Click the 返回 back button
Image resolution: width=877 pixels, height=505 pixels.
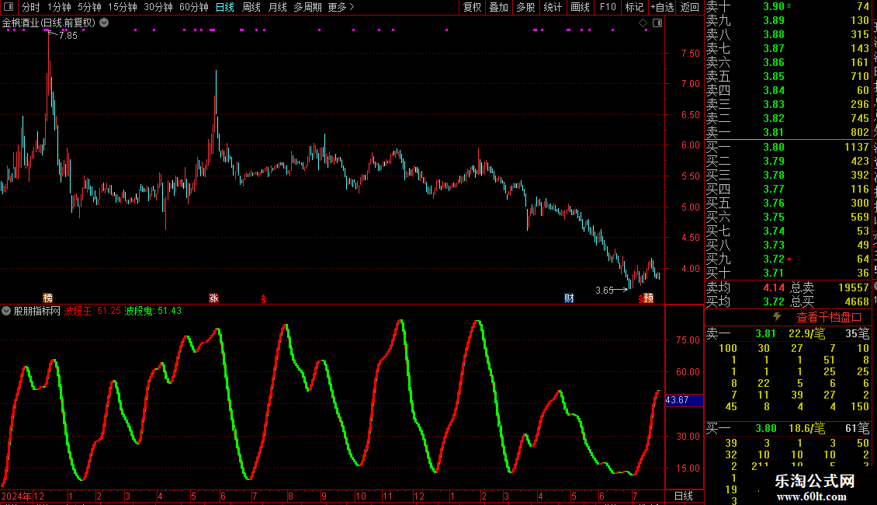pyautogui.click(x=690, y=7)
